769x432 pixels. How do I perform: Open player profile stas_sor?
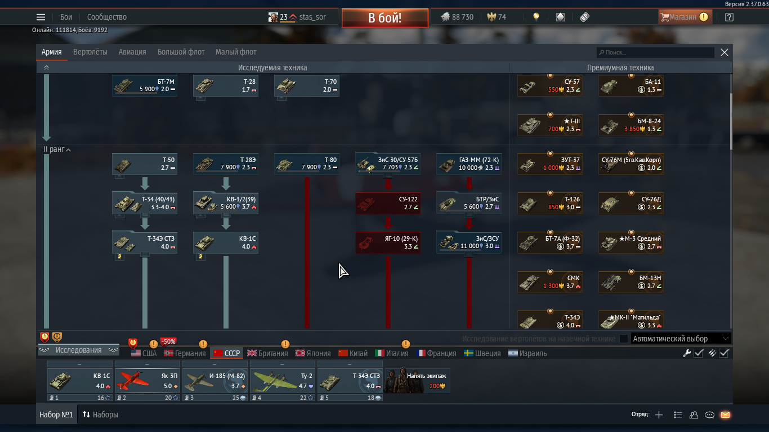pyautogui.click(x=297, y=17)
